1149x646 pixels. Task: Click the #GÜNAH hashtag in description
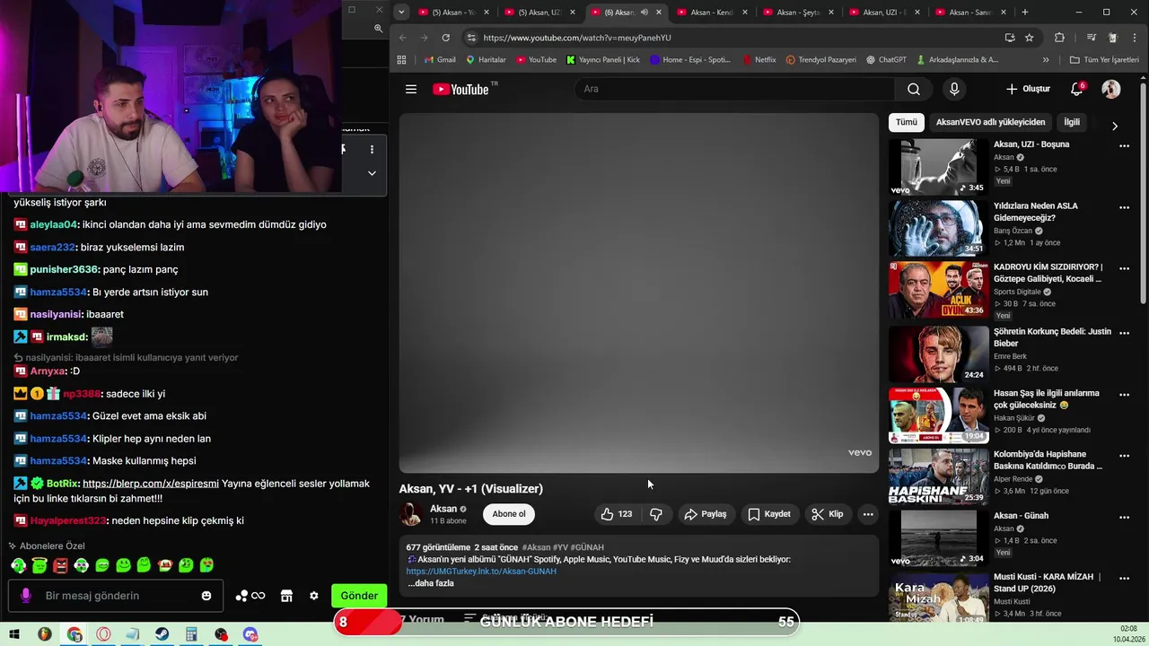pyautogui.click(x=587, y=547)
